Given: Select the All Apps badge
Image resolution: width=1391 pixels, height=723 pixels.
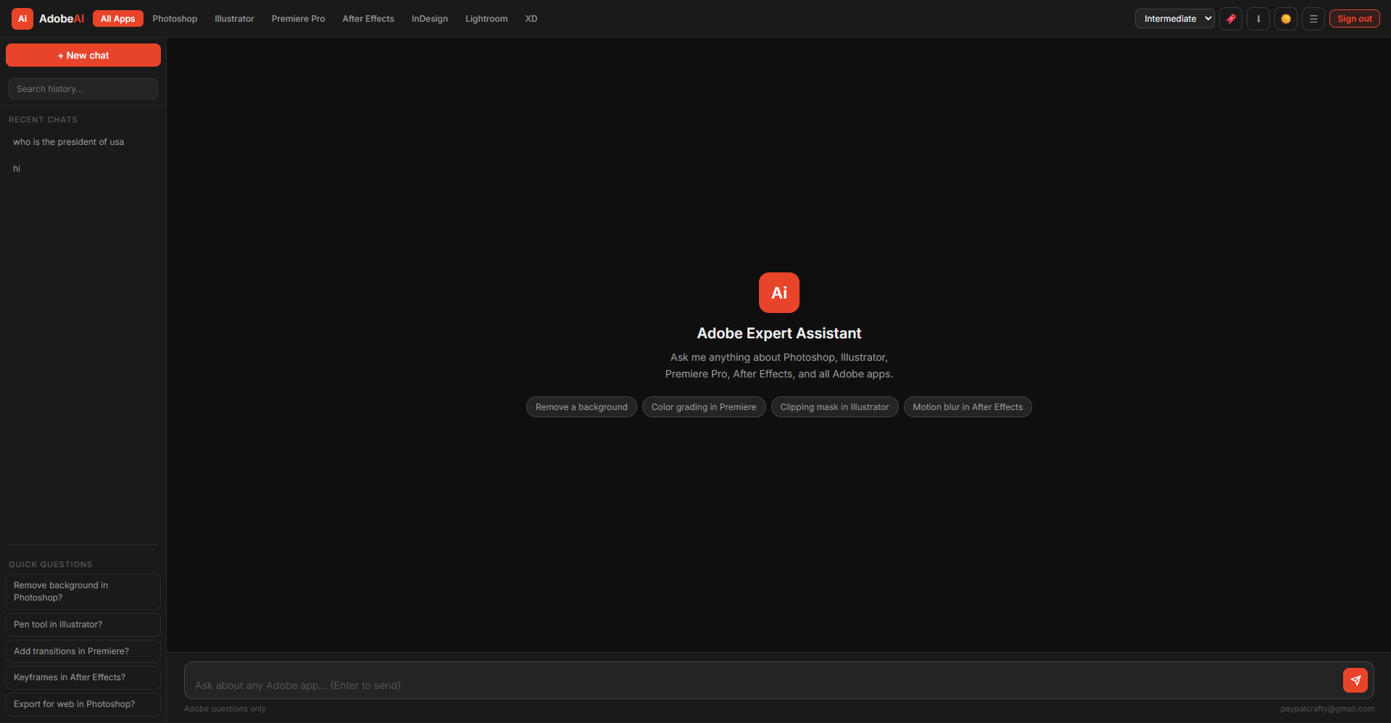Looking at the screenshot, I should pyautogui.click(x=117, y=18).
